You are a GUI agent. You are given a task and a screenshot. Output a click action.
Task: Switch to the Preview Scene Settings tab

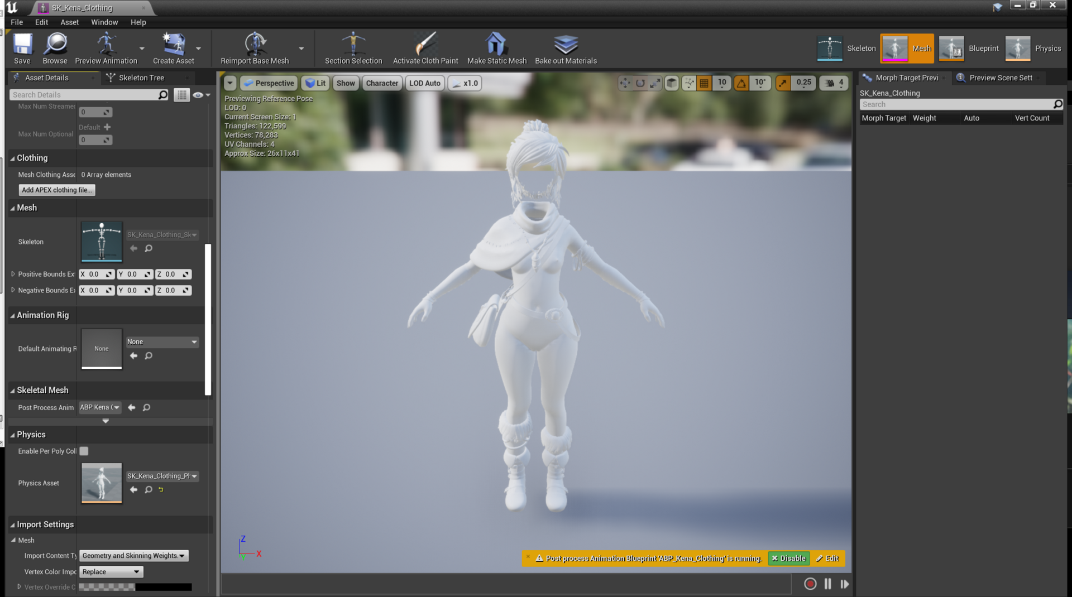tap(1001, 78)
